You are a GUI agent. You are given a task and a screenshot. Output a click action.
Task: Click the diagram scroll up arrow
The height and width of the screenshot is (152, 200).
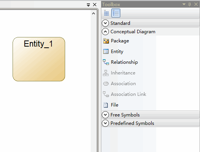pyautogui.click(x=93, y=13)
